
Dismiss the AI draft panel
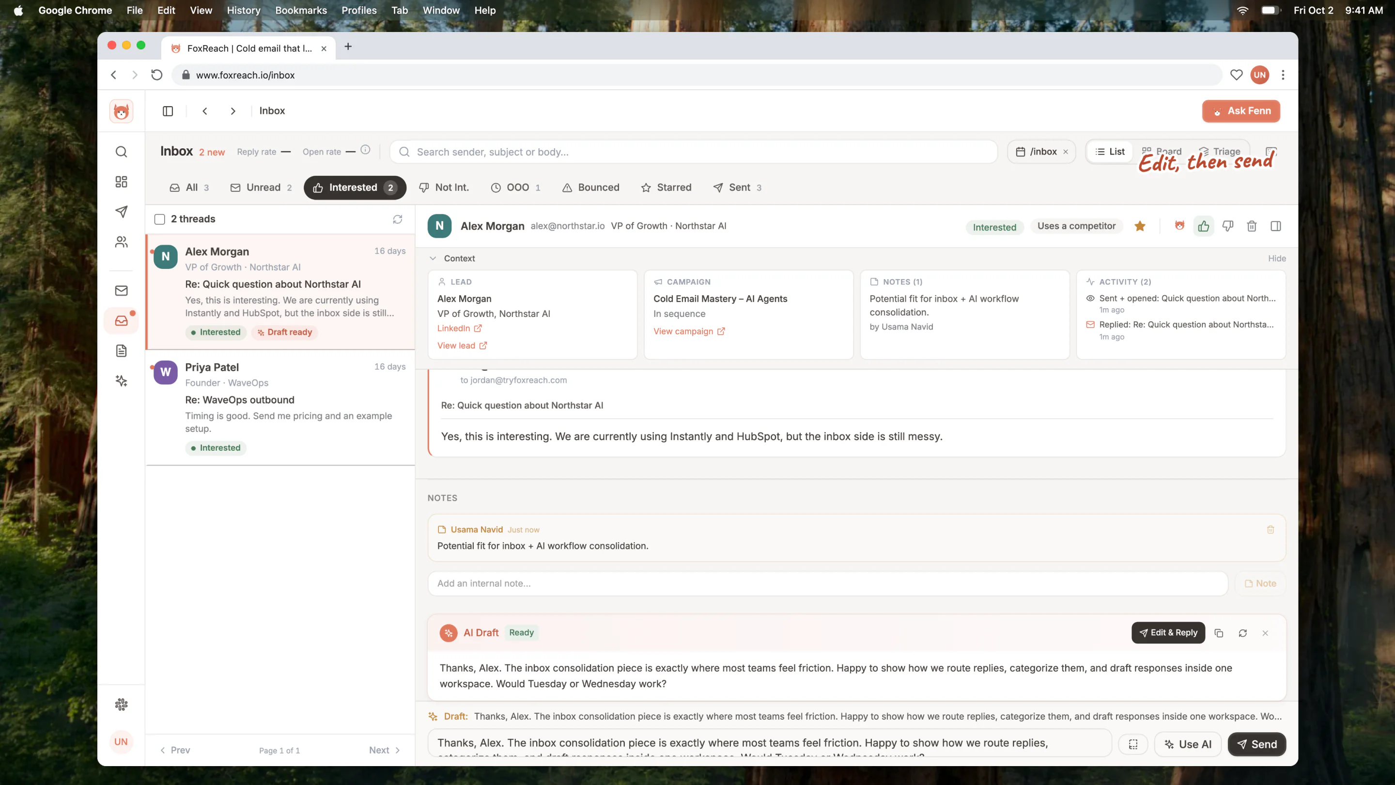click(1265, 633)
